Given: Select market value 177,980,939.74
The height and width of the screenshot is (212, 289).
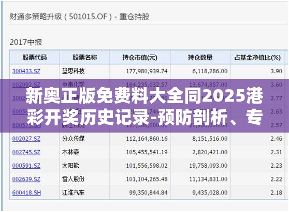Looking at the screenshot, I should point(147,71).
